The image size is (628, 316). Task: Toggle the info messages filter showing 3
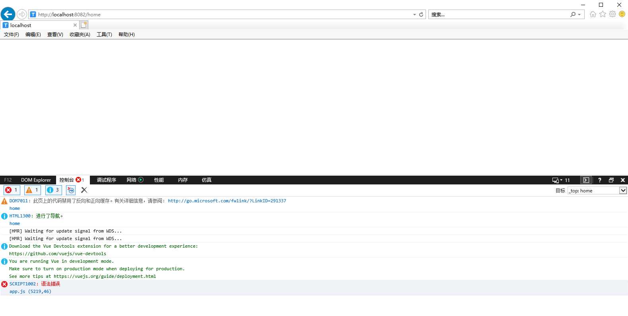pyautogui.click(x=54, y=190)
